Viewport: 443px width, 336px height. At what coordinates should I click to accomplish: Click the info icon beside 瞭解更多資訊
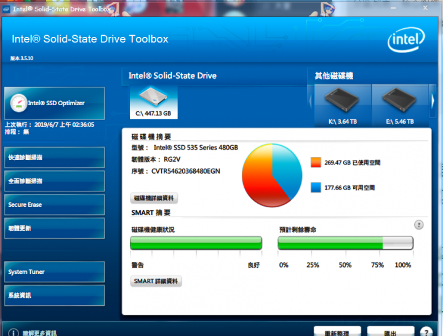pyautogui.click(x=14, y=332)
